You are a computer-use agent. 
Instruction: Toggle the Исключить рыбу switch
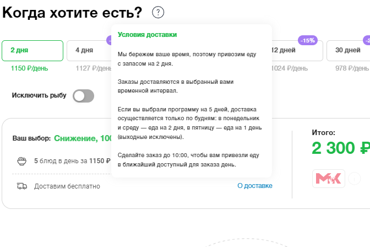[83, 96]
